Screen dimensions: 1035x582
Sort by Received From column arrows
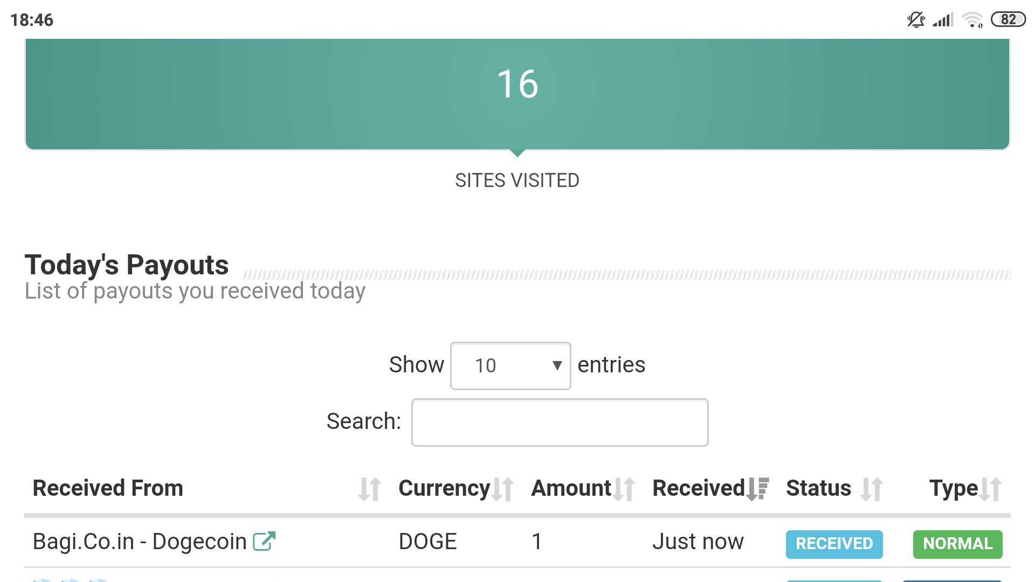point(370,489)
